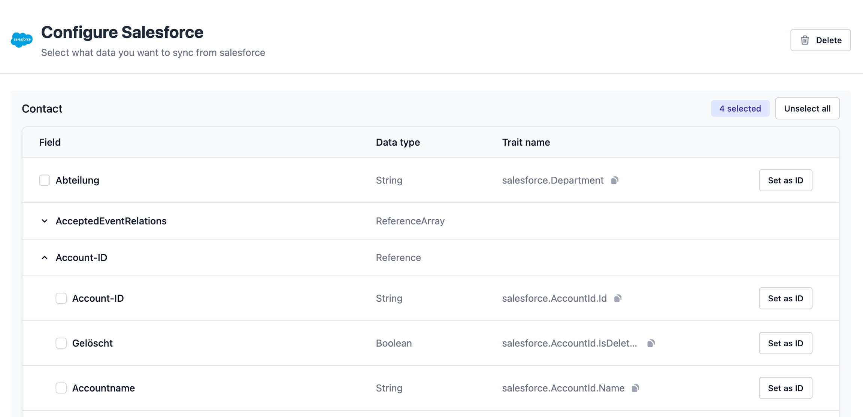Expand the AcceptedEventRelations row
This screenshot has width=863, height=417.
pyautogui.click(x=45, y=221)
